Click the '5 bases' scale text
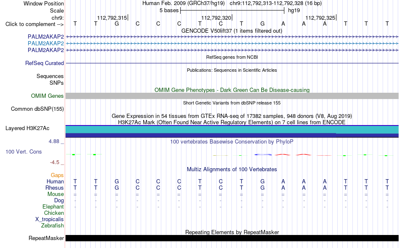Viewport: 399px width, 248px height. point(169,10)
